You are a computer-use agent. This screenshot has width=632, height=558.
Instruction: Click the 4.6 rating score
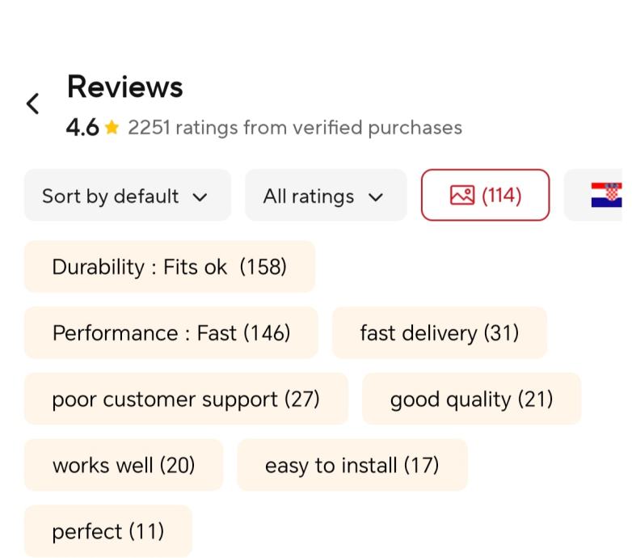(82, 128)
